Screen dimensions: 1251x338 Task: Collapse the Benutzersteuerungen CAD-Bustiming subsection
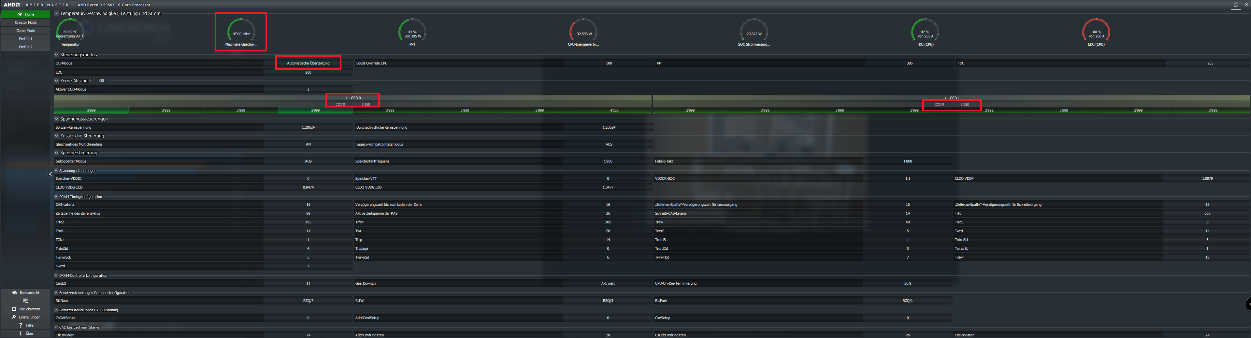pos(56,310)
